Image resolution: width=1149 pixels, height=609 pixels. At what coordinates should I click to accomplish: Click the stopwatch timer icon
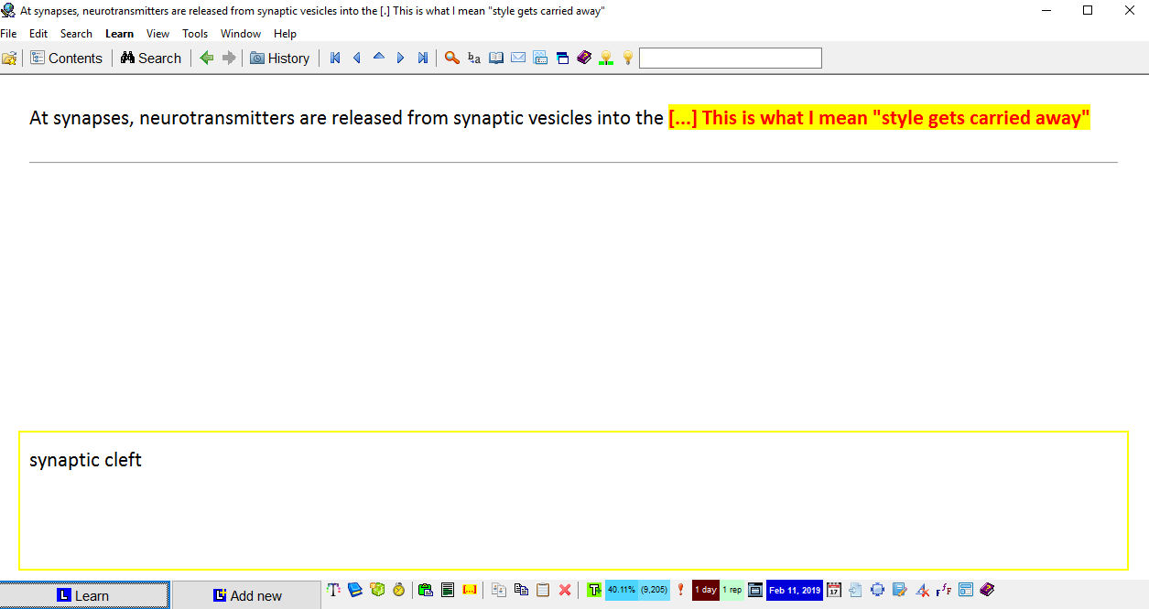[x=399, y=590]
